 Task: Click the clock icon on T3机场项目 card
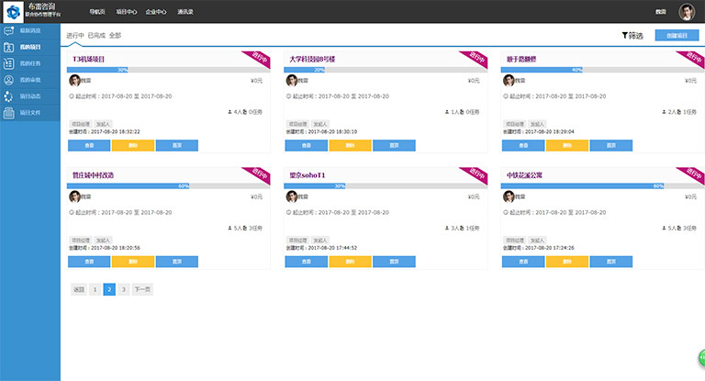(72, 96)
